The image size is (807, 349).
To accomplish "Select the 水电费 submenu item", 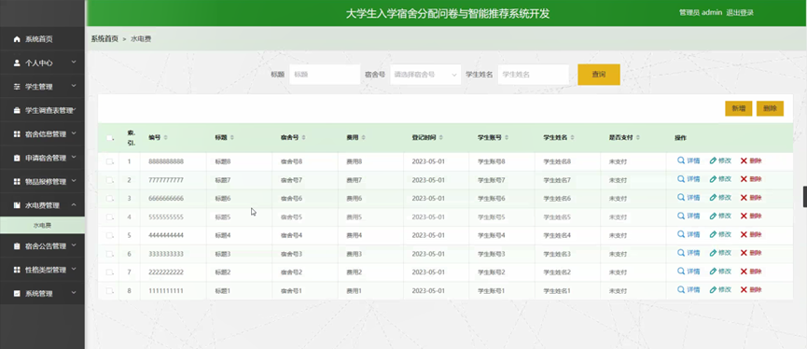I will 42,225.
